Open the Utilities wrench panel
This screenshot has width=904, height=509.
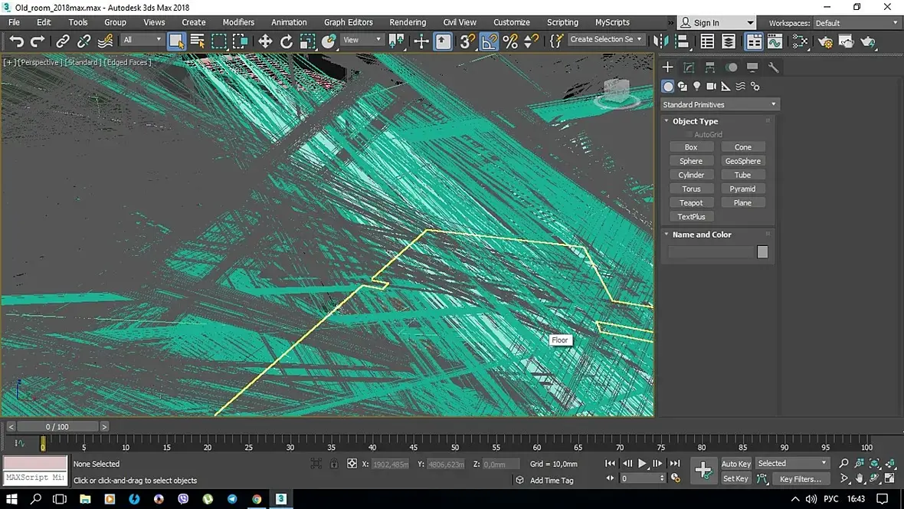773,67
